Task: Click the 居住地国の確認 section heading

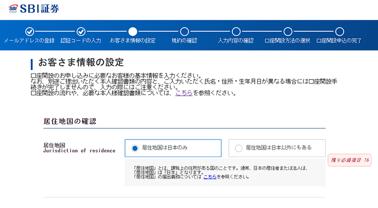Action: (x=70, y=121)
